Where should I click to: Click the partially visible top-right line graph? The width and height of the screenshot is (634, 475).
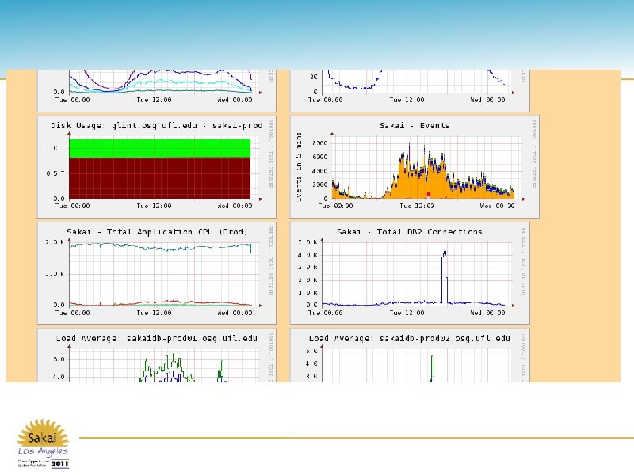(409, 90)
